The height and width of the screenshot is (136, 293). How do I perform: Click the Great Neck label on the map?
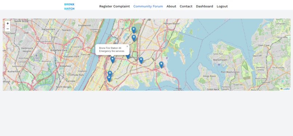(x=213, y=90)
